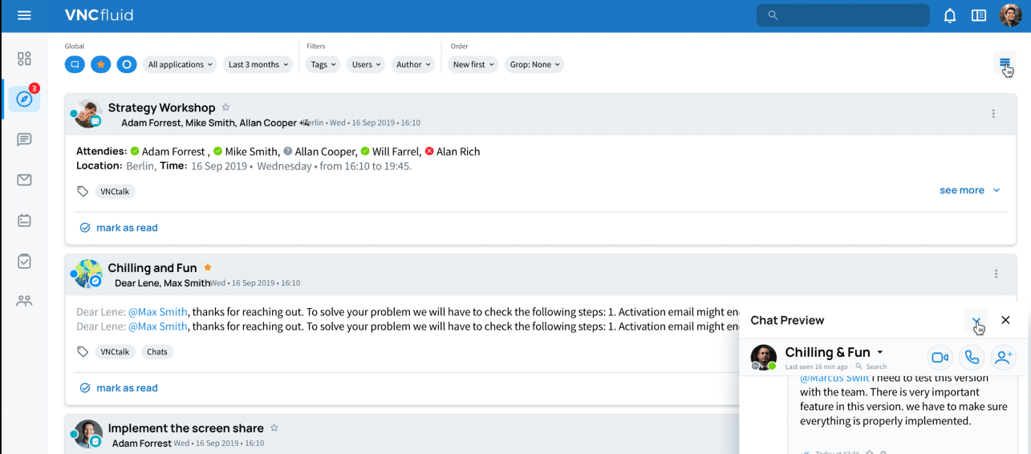
Task: Open the Last 3 months dropdown
Action: coord(258,64)
